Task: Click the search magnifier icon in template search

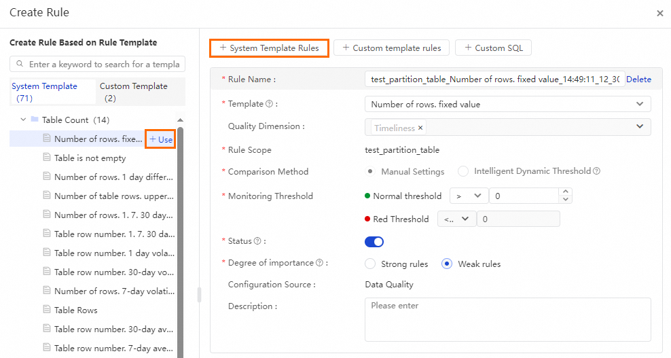Action: pyautogui.click(x=20, y=65)
